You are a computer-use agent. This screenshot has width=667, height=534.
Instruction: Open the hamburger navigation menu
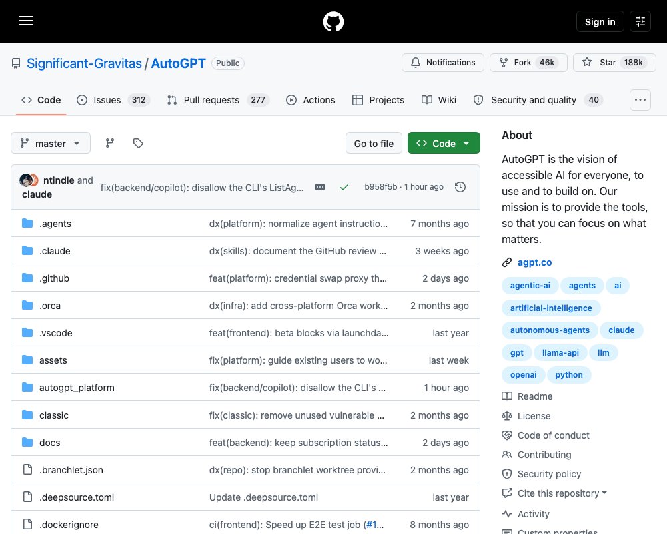tap(26, 21)
